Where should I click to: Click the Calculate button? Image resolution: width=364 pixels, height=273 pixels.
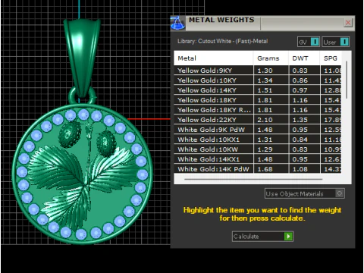click(262, 237)
